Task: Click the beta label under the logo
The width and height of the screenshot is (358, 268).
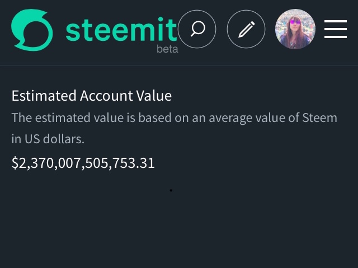Action: coord(167,49)
